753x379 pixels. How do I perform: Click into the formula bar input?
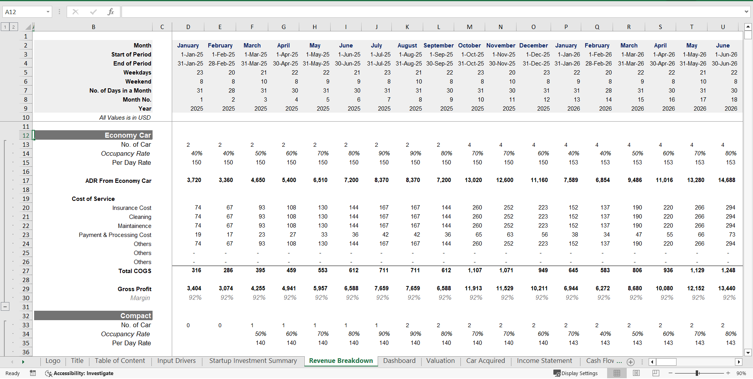coord(431,12)
